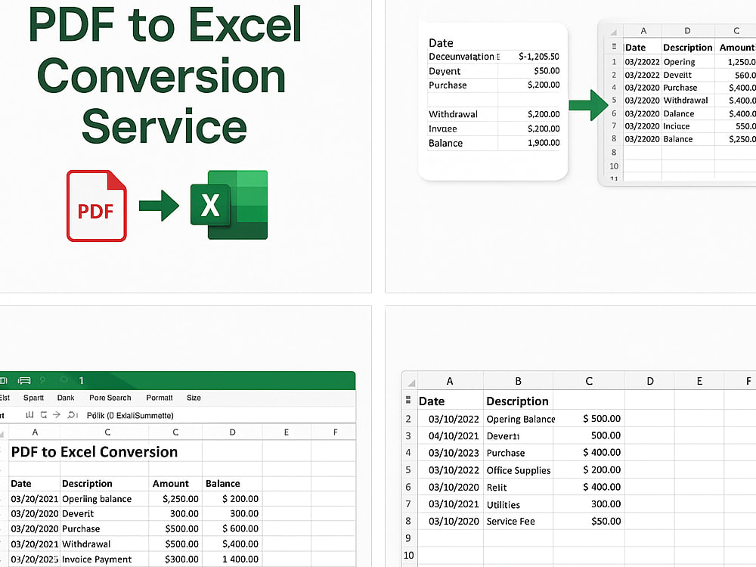Click the 'Description' header in bottom-right sheet
The height and width of the screenshot is (567, 756).
517,401
